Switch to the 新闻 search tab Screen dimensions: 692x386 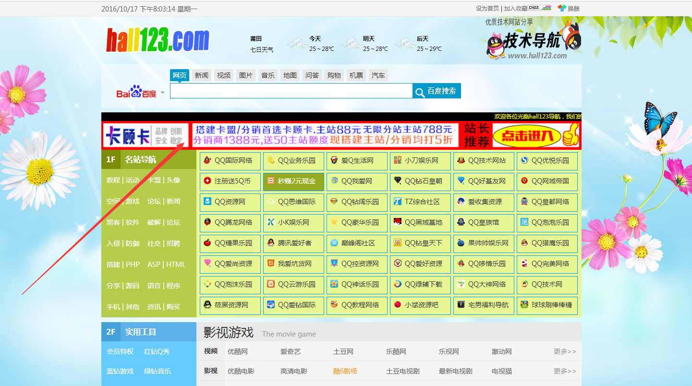pyautogui.click(x=202, y=75)
